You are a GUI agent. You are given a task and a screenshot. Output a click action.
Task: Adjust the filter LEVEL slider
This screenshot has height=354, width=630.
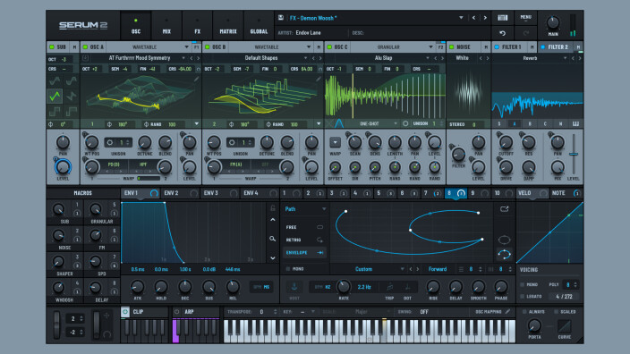574,154
